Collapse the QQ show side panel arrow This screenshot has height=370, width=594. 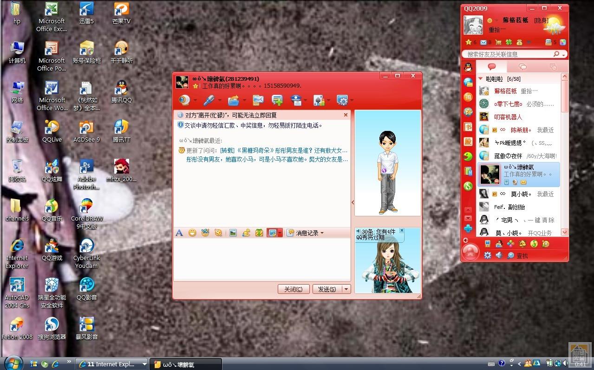pyautogui.click(x=352, y=202)
